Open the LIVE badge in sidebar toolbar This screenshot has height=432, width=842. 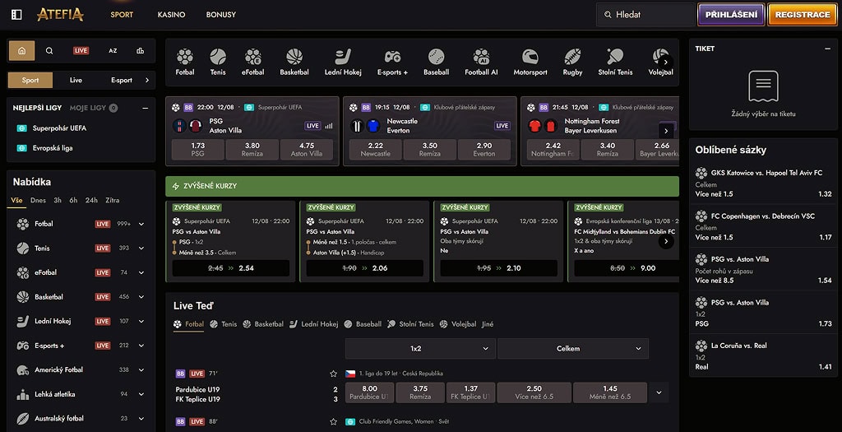pos(81,50)
